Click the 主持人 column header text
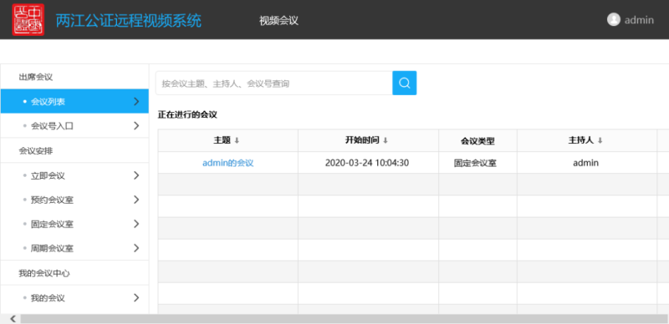669x324 pixels. (581, 140)
